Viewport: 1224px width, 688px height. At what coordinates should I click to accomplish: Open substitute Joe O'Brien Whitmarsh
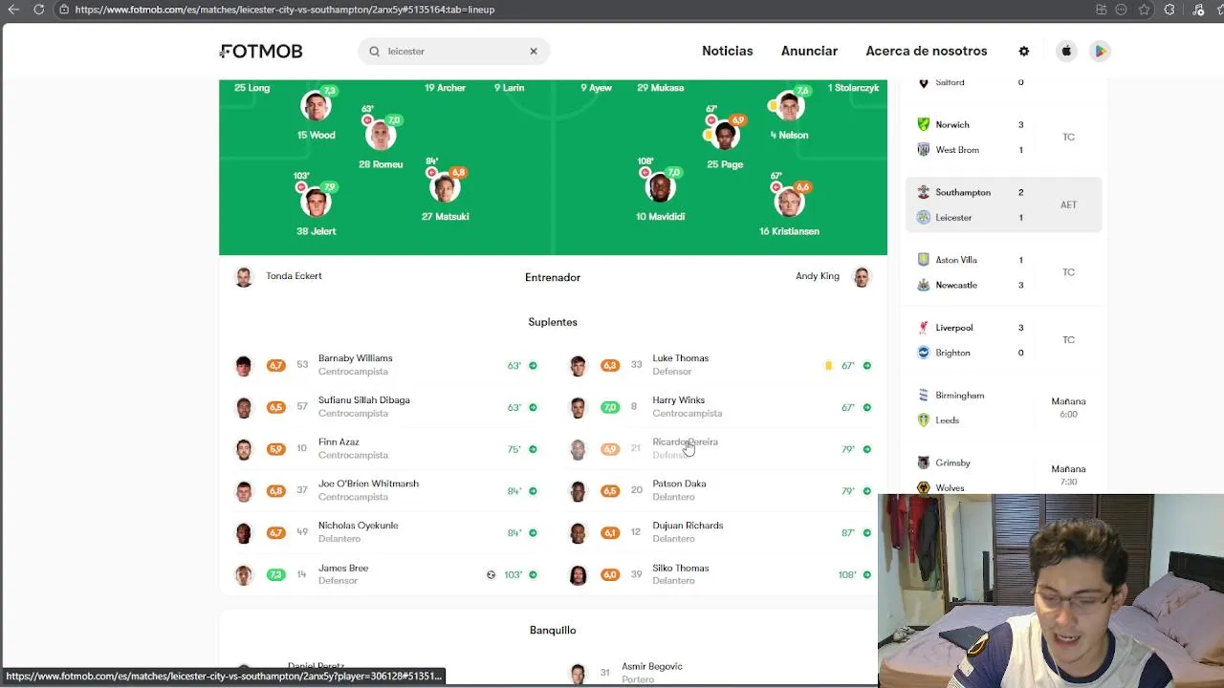[x=385, y=491]
